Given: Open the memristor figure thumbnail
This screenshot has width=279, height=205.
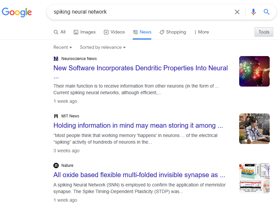Looking at the screenshot, I should [x=254, y=178].
